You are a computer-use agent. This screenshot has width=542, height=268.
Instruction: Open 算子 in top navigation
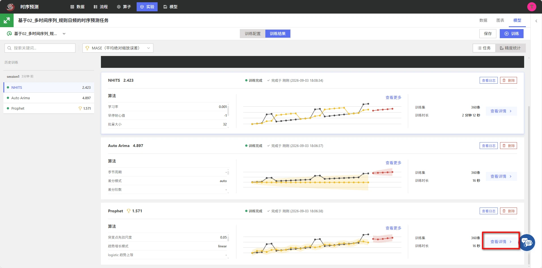point(124,7)
